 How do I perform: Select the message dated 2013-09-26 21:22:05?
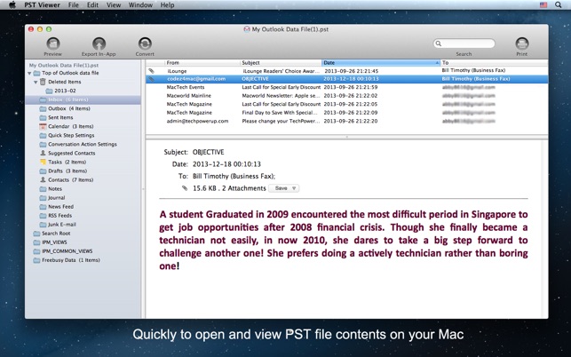click(347, 104)
